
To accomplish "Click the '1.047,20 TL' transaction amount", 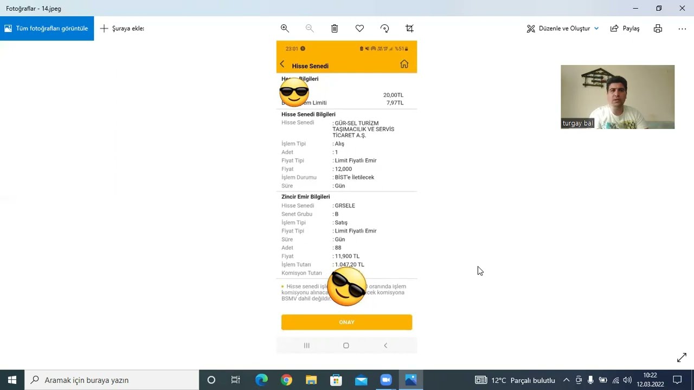I will pyautogui.click(x=349, y=265).
